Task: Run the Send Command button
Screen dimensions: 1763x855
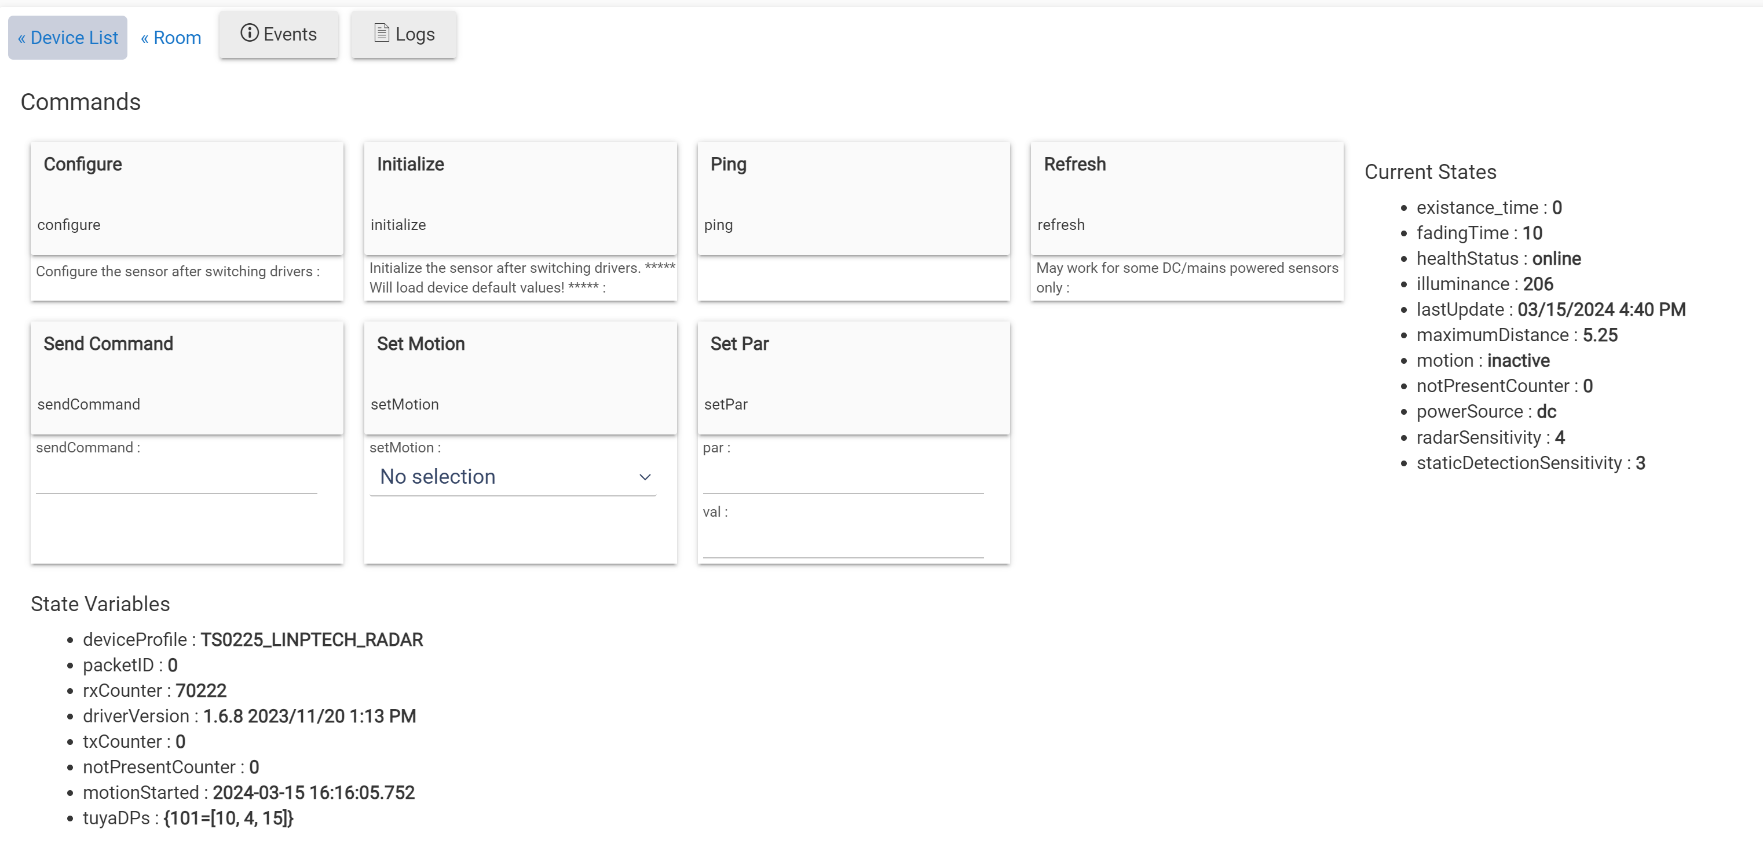Action: click(x=187, y=378)
